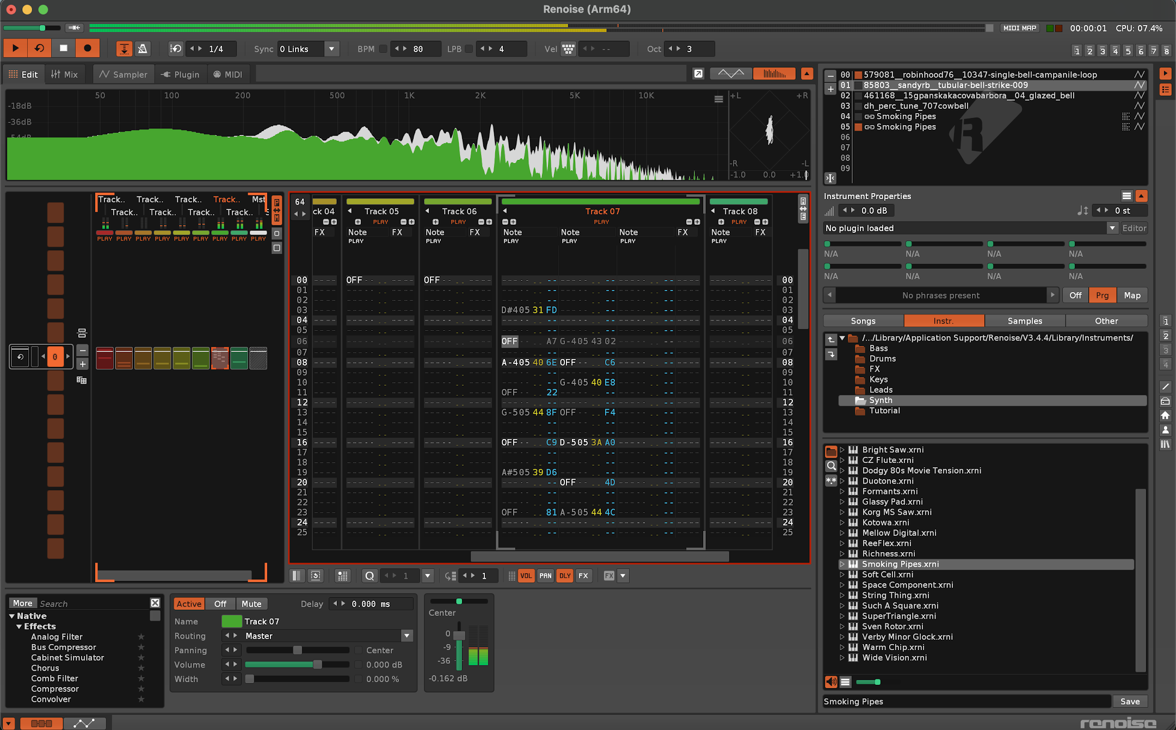This screenshot has width=1176, height=730.
Task: Adjust the track Panning slider
Action: click(297, 650)
